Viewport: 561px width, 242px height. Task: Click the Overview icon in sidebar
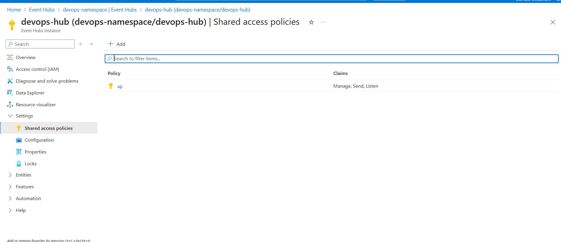(10, 57)
